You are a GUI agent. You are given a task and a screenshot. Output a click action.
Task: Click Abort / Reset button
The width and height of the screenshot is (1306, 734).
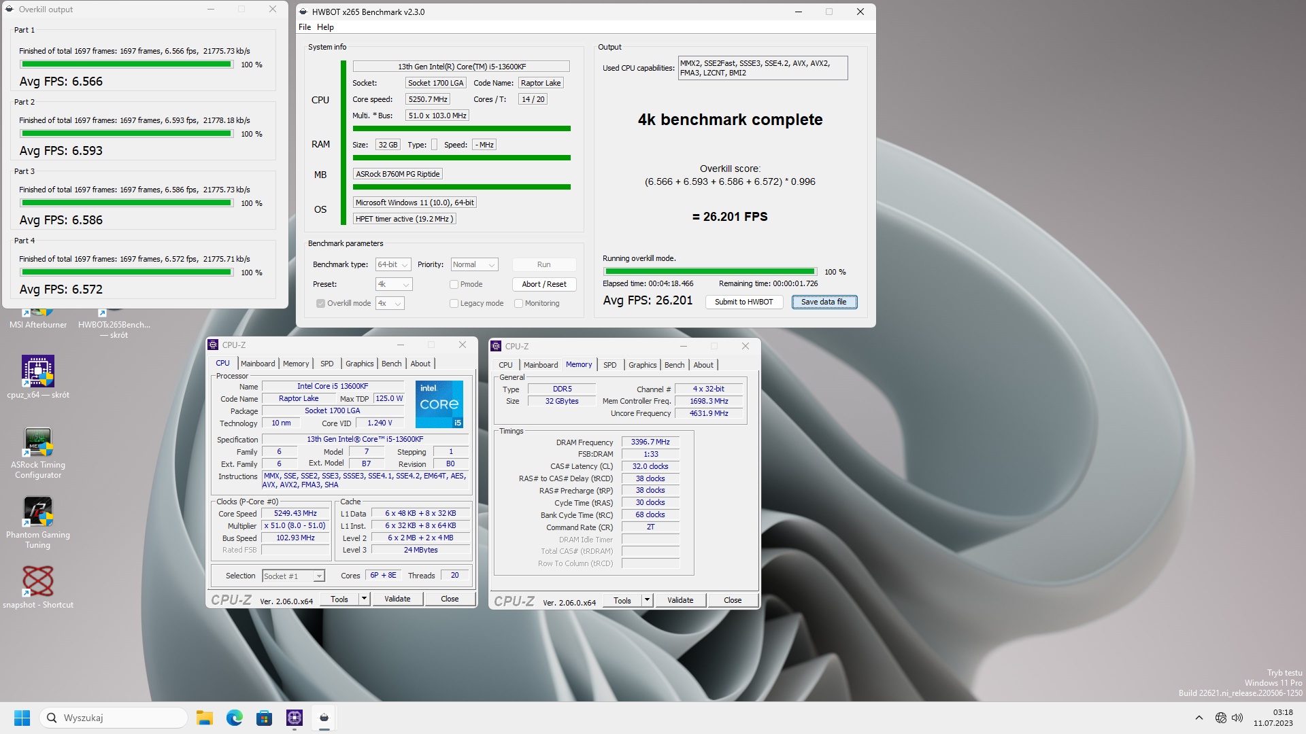click(544, 285)
